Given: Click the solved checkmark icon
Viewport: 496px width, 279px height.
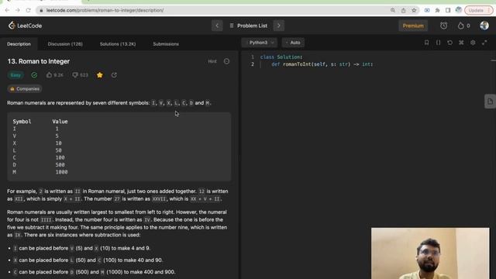Looking at the screenshot, I should pos(34,75).
